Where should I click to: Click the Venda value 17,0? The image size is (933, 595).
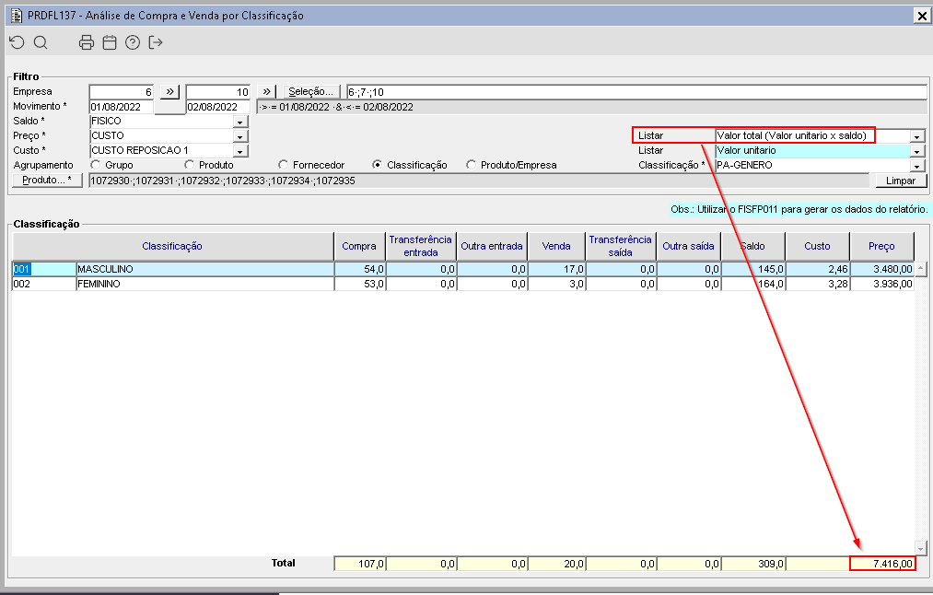tap(556, 269)
